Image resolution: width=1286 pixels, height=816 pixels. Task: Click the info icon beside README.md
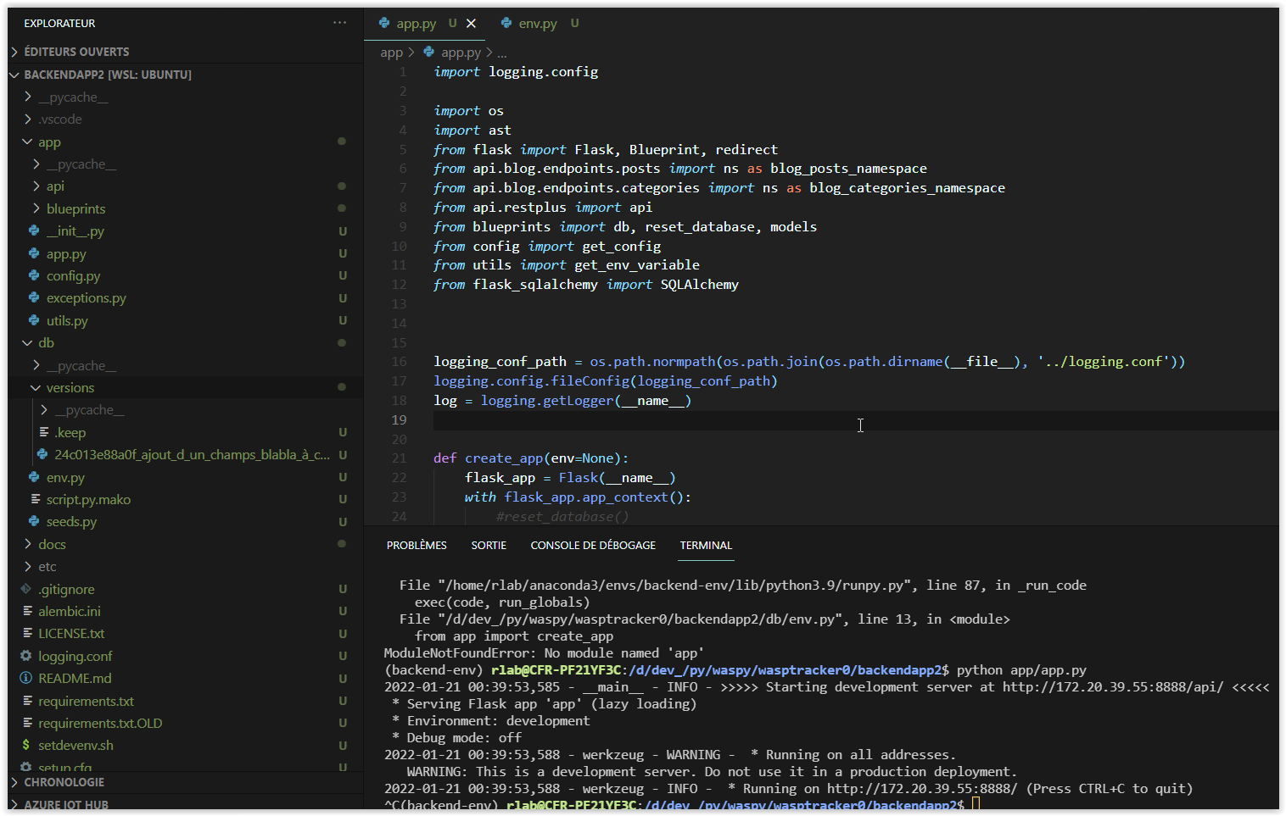click(26, 678)
